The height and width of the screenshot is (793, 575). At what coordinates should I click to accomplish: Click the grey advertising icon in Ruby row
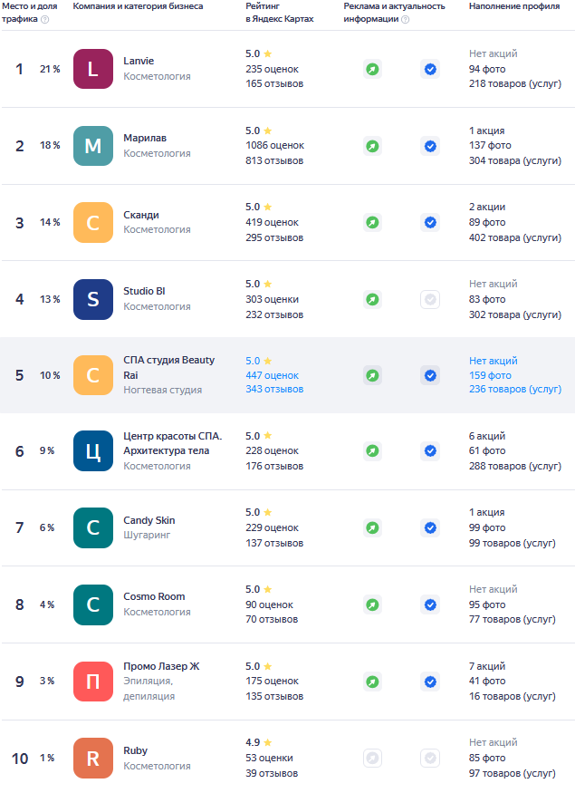(372, 758)
